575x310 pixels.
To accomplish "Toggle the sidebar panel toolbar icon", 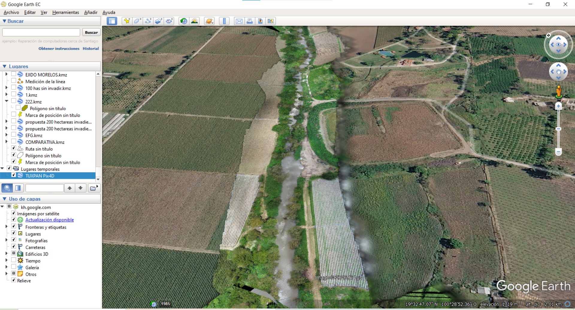I will tap(112, 21).
